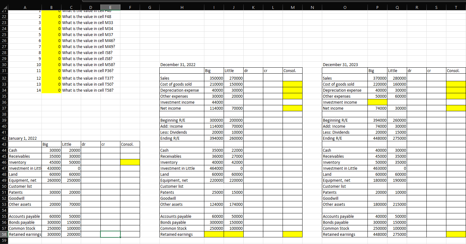The image size is (466, 244).
Task: Click "What is the value in cell P36?"
Action: 88,70
